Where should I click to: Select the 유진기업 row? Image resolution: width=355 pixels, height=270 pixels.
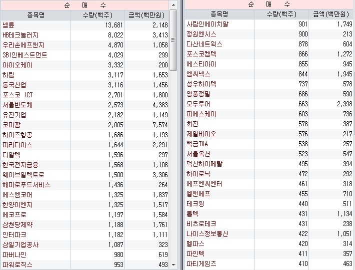(85, 115)
